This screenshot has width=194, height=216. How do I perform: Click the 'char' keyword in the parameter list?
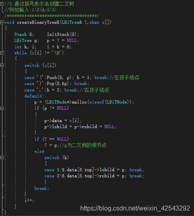pos(94,22)
